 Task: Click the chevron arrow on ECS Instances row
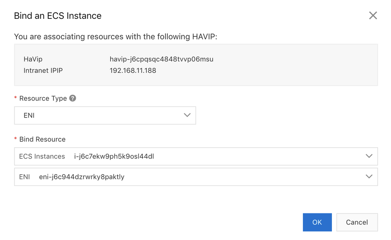coord(369,156)
